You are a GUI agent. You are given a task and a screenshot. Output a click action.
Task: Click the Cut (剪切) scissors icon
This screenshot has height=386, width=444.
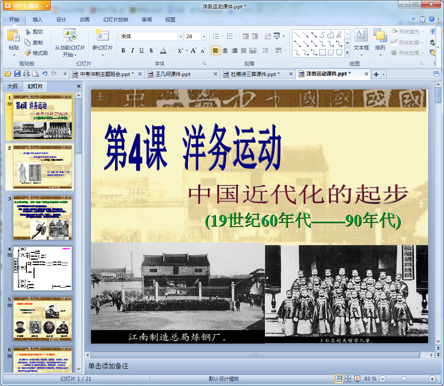(x=28, y=32)
